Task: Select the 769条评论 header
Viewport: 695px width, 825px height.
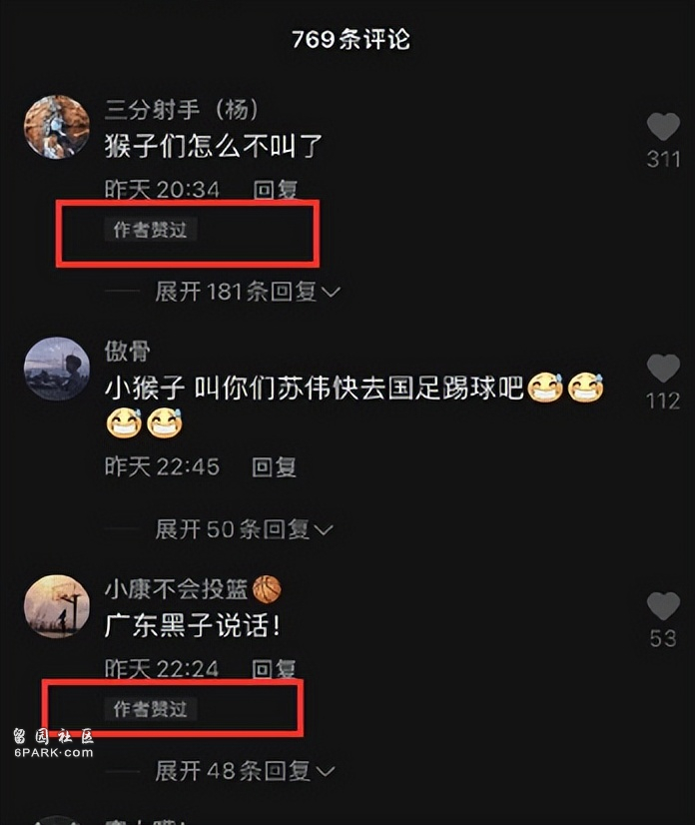Action: pyautogui.click(x=350, y=40)
